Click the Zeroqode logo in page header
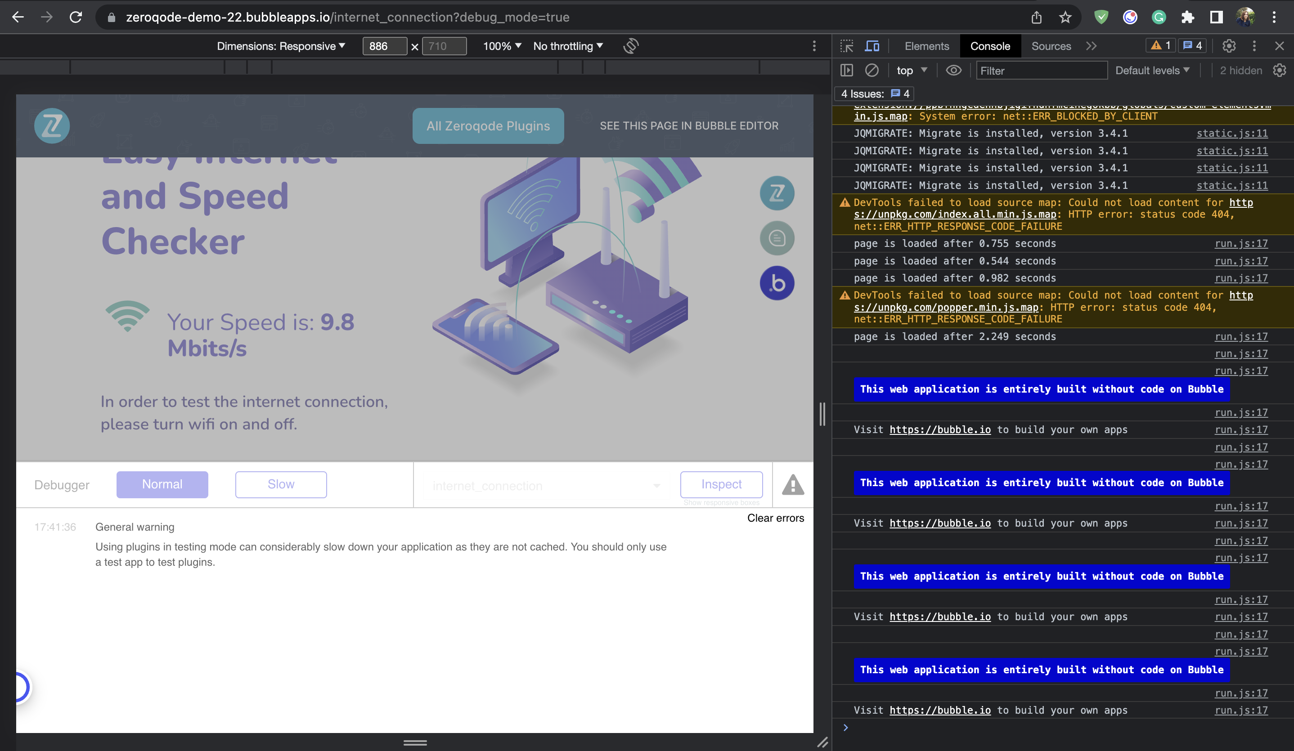The image size is (1294, 751). [51, 125]
